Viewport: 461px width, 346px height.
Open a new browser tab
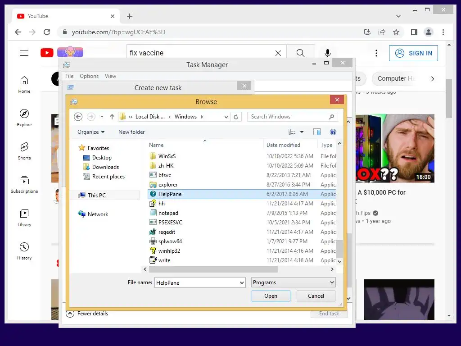pyautogui.click(x=130, y=16)
